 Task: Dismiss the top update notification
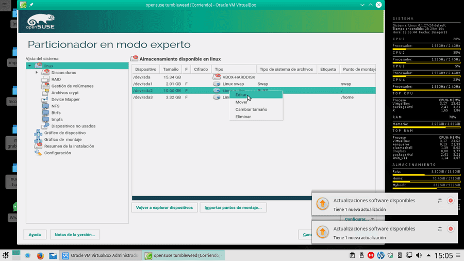tap(451, 200)
